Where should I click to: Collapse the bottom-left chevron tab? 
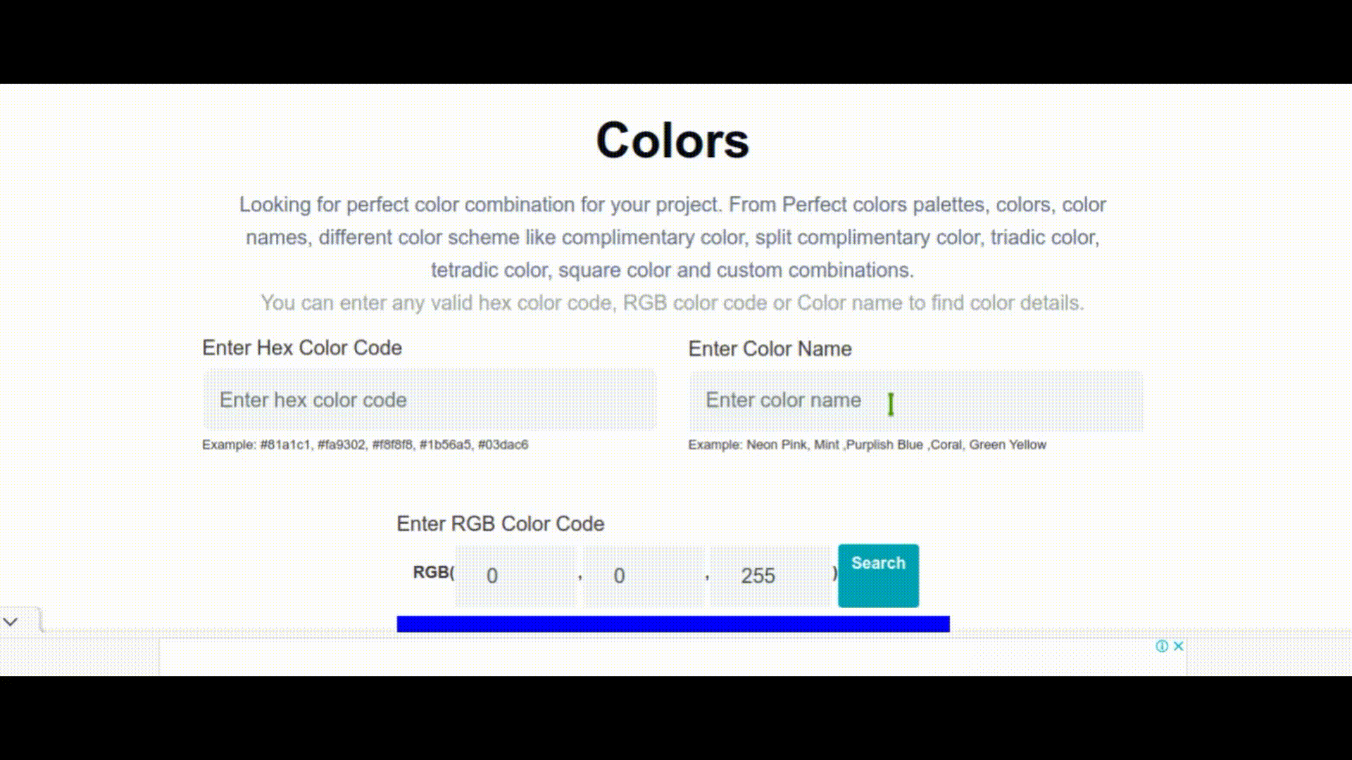[11, 622]
